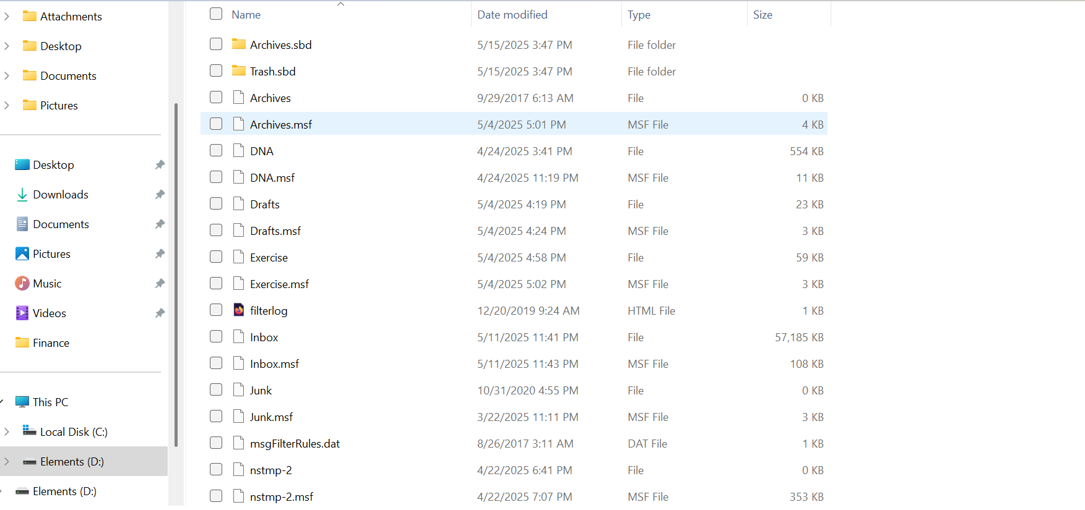1085x510 pixels.
Task: Click the Junk.msf file icon
Action: pos(239,416)
